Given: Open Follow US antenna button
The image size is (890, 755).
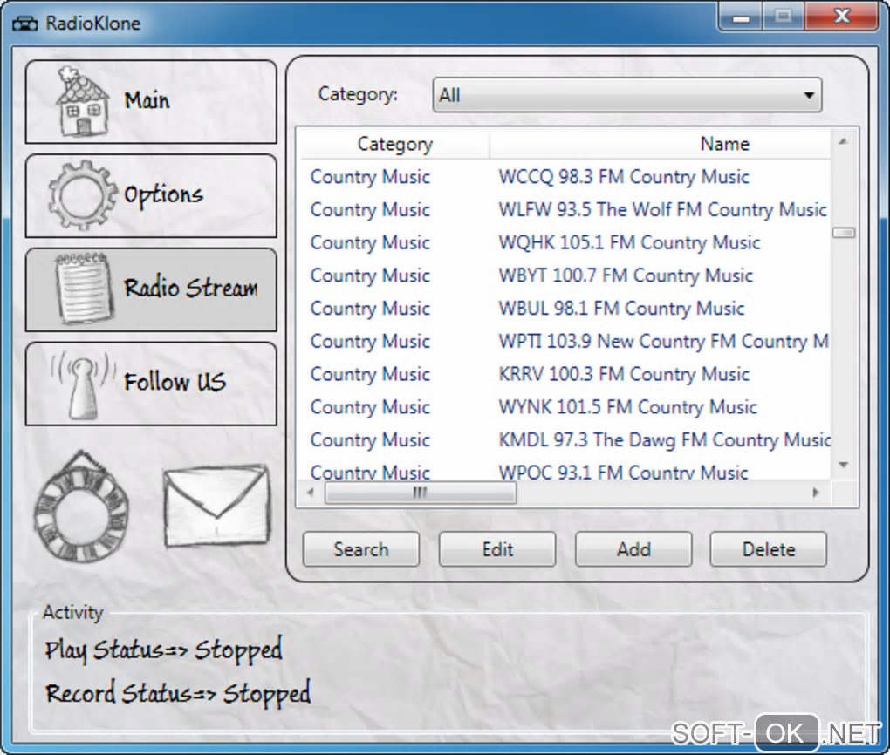Looking at the screenshot, I should pos(151,384).
